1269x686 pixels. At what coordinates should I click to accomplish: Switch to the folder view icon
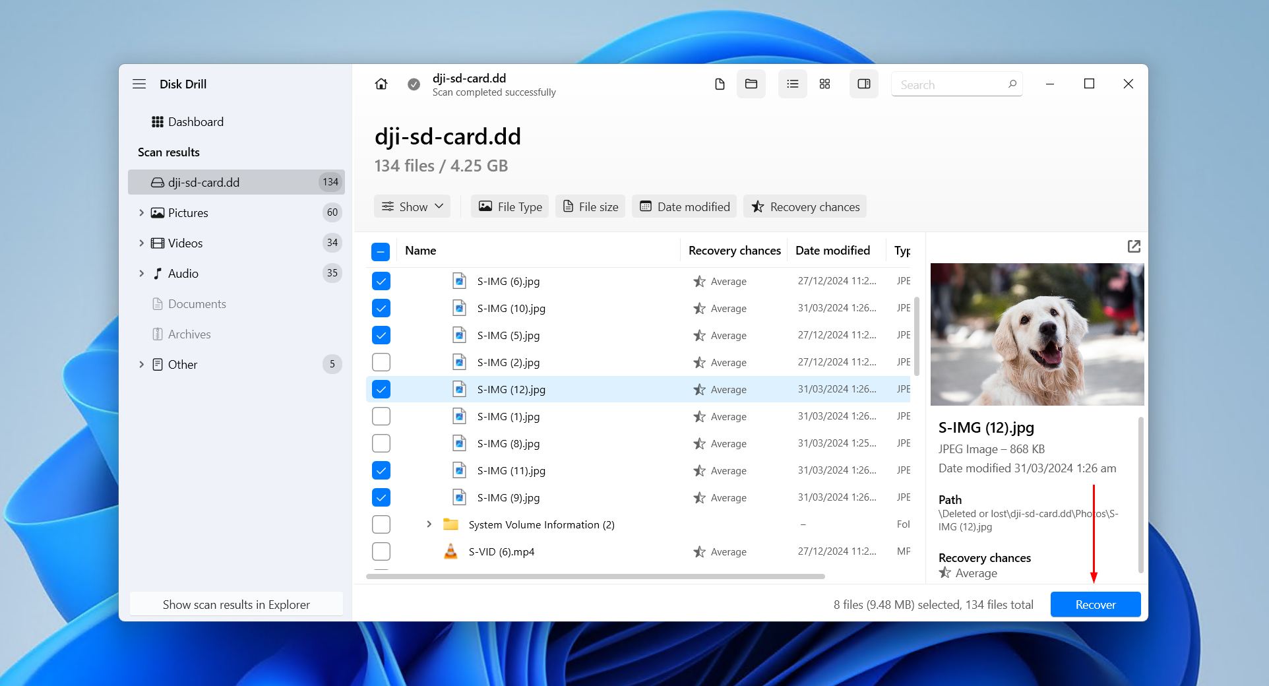tap(751, 84)
